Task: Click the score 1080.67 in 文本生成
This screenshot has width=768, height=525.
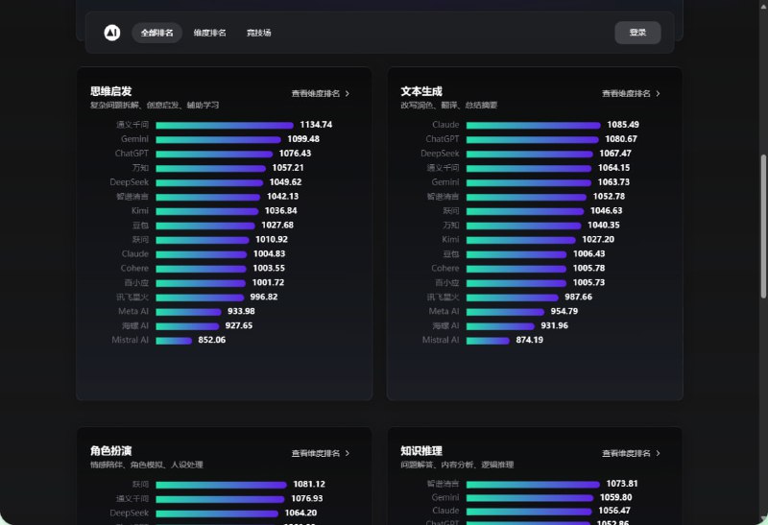Action: (621, 139)
